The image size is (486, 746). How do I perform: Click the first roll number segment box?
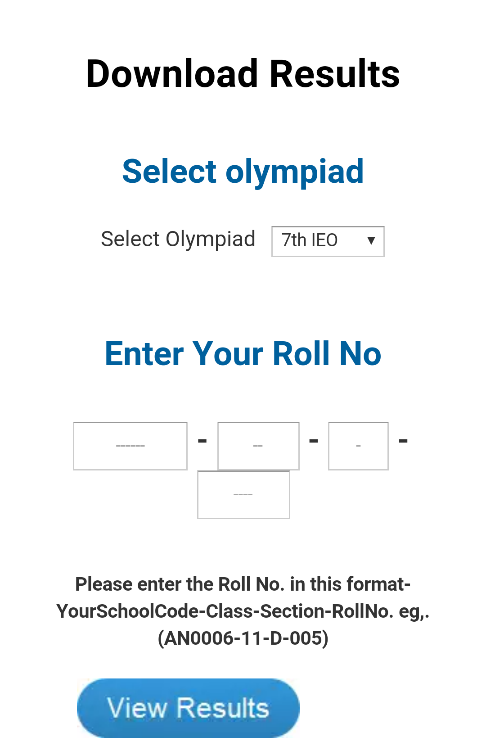(130, 446)
